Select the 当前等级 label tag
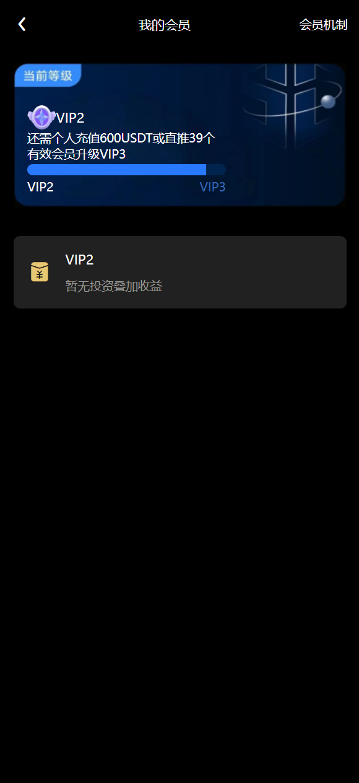359x783 pixels. [x=48, y=76]
